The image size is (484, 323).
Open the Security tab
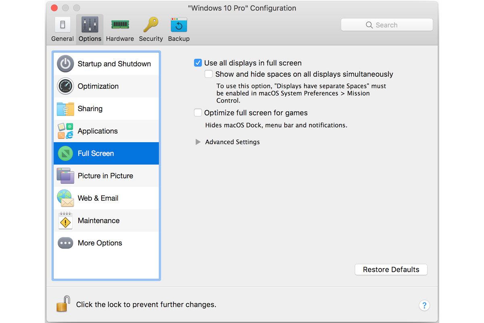tap(150, 28)
